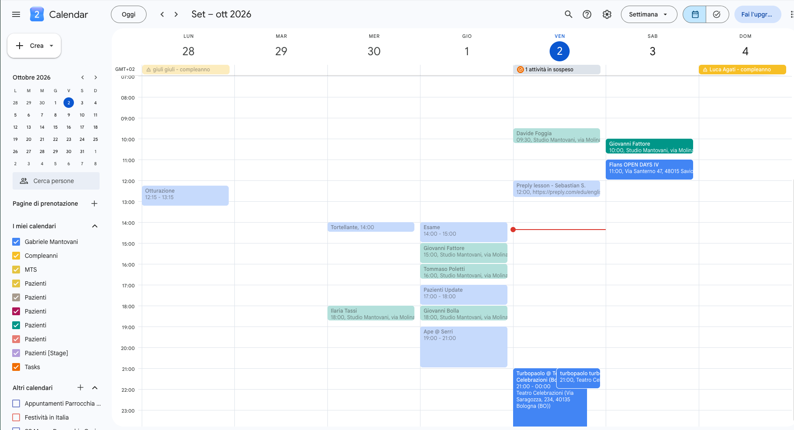Open the 1 attività in sospeso task chip
The height and width of the screenshot is (430, 794).
[557, 70]
